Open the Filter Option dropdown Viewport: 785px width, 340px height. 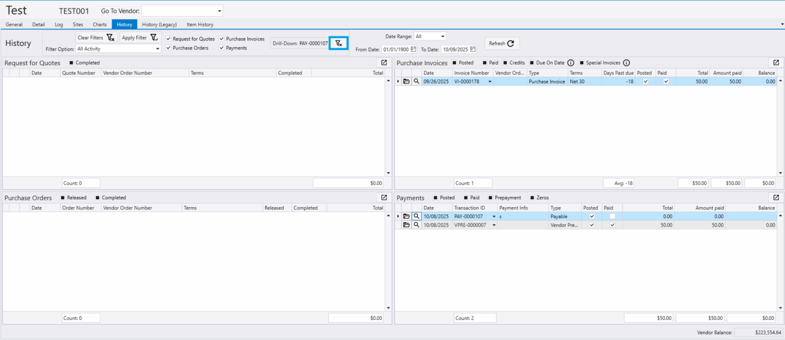[158, 49]
